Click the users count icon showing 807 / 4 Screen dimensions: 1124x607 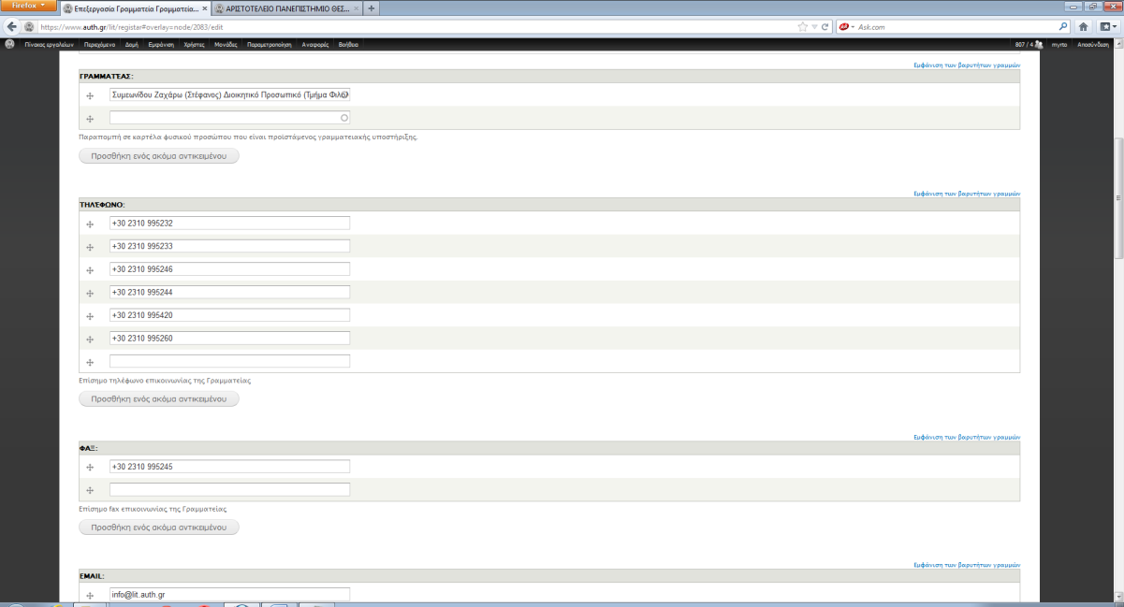[x=1029, y=44]
